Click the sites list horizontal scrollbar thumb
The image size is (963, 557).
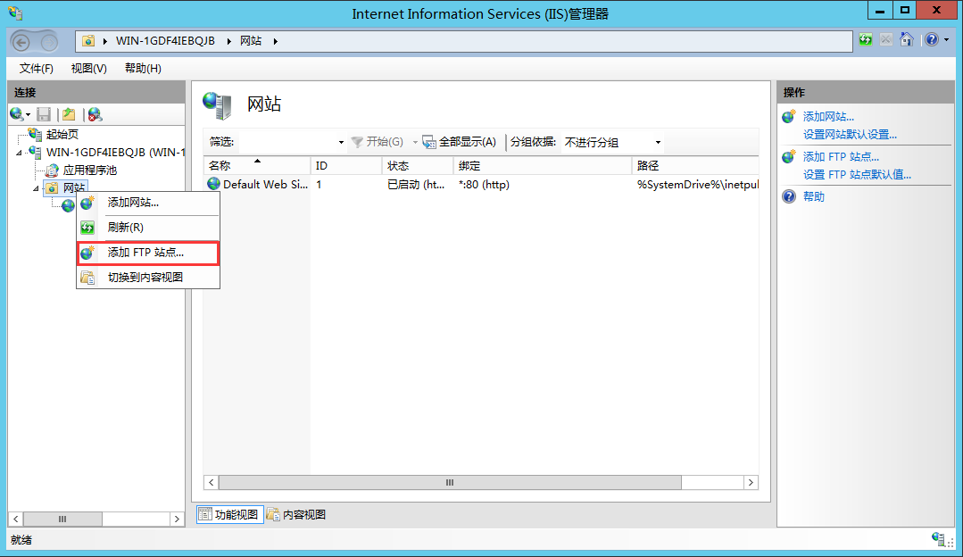click(x=450, y=483)
